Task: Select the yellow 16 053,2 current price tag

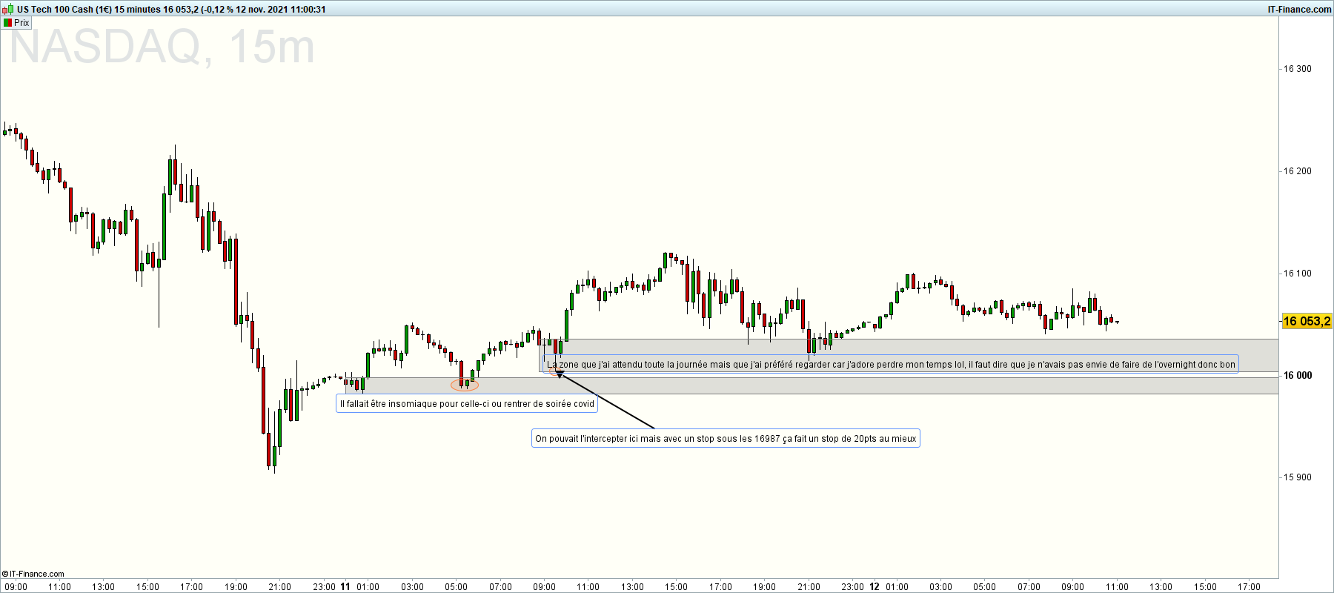Action: click(1307, 321)
